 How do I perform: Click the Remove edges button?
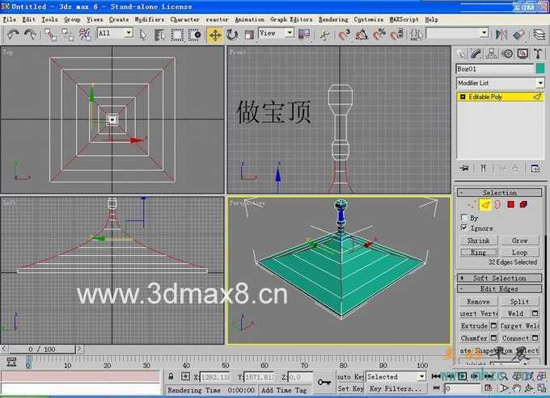tap(479, 301)
